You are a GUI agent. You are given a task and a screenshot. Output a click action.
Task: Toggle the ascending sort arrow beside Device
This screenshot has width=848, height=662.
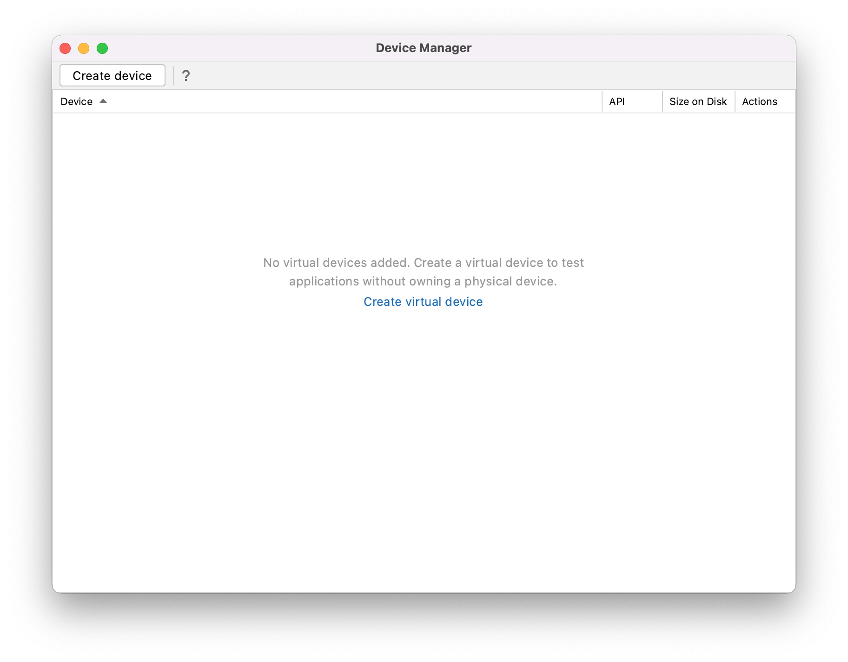(x=103, y=101)
